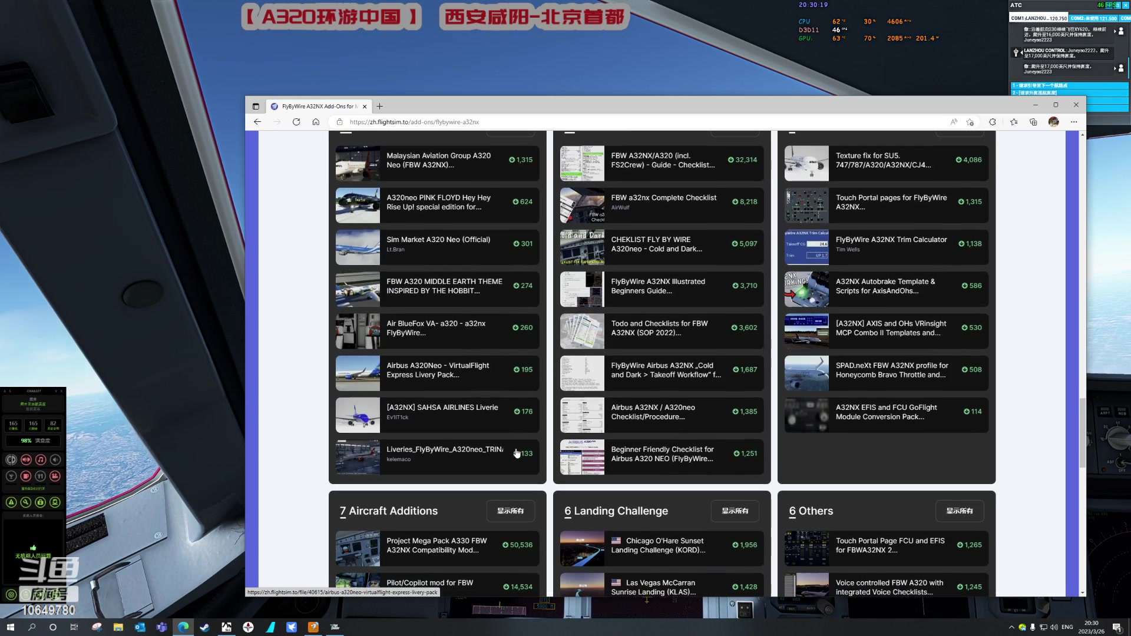Image resolution: width=1131 pixels, height=636 pixels.
Task: Click the green wrench maintenance icon
Action: coord(26,502)
